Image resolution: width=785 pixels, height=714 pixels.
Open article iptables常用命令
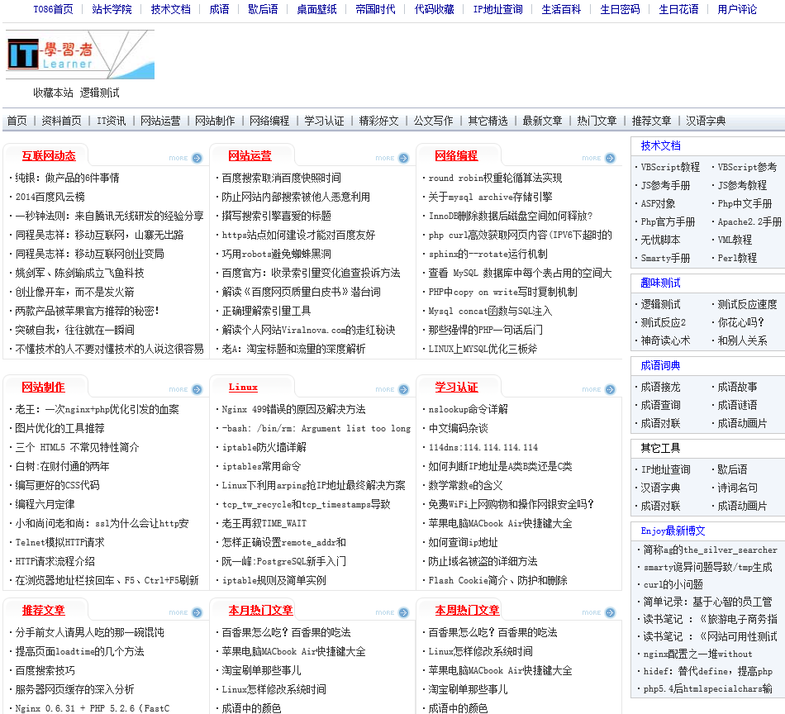(x=261, y=466)
